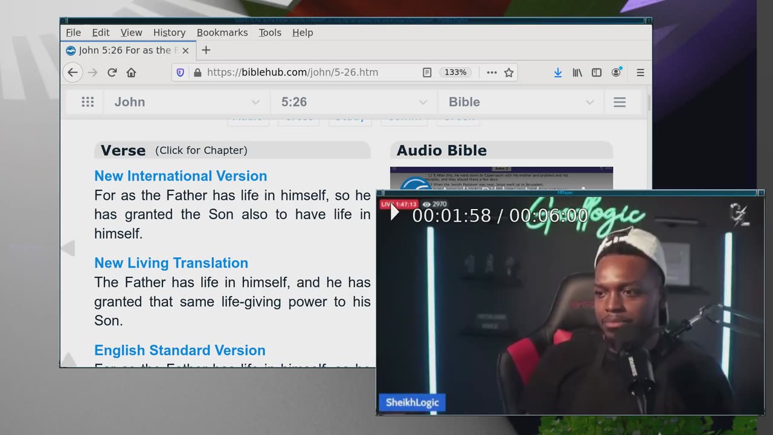Open English Standard Version link
This screenshot has height=435, width=773.
pos(180,350)
